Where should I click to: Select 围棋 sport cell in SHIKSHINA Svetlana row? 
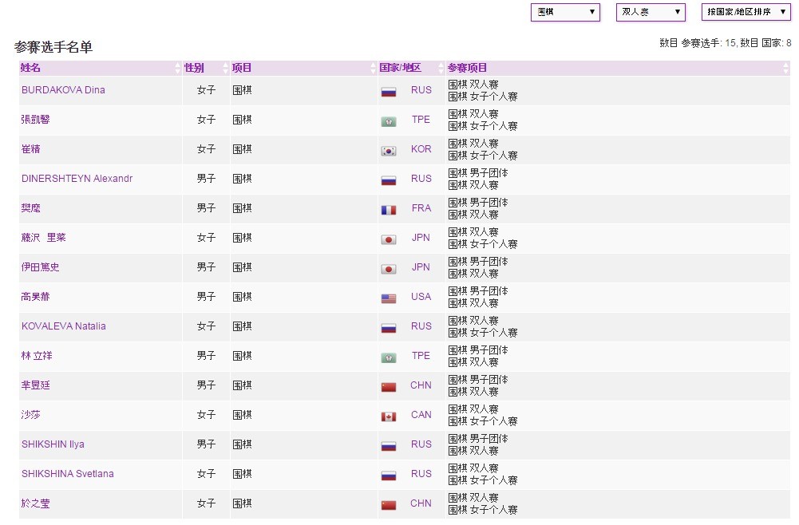[x=243, y=474]
